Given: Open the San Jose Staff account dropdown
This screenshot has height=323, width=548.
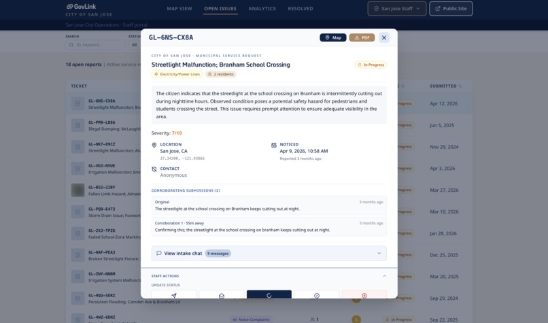Looking at the screenshot, I should 396,8.
